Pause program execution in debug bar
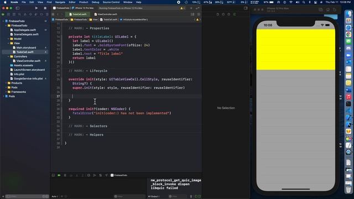 (65, 175)
